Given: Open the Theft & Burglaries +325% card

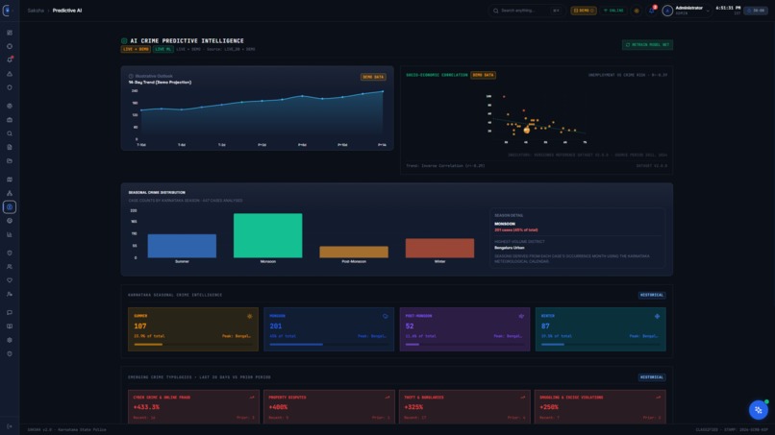Looking at the screenshot, I should (464, 407).
